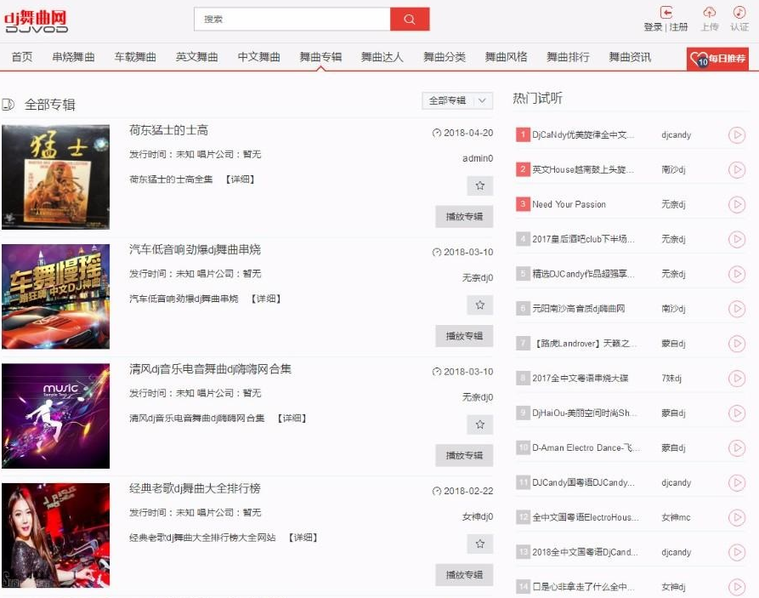Open the 车舞慢摇 album cover thumbnail
759x598 pixels.
pyautogui.click(x=56, y=296)
